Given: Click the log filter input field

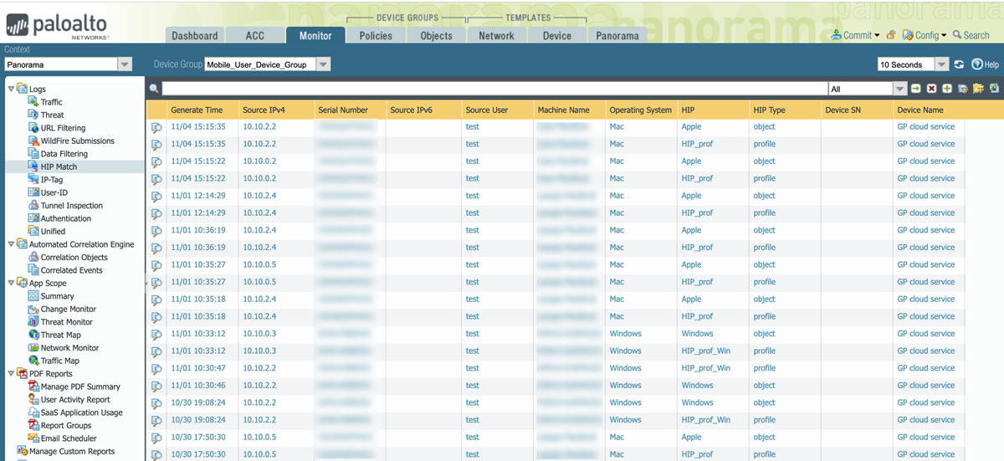Looking at the screenshot, I should click(x=494, y=89).
